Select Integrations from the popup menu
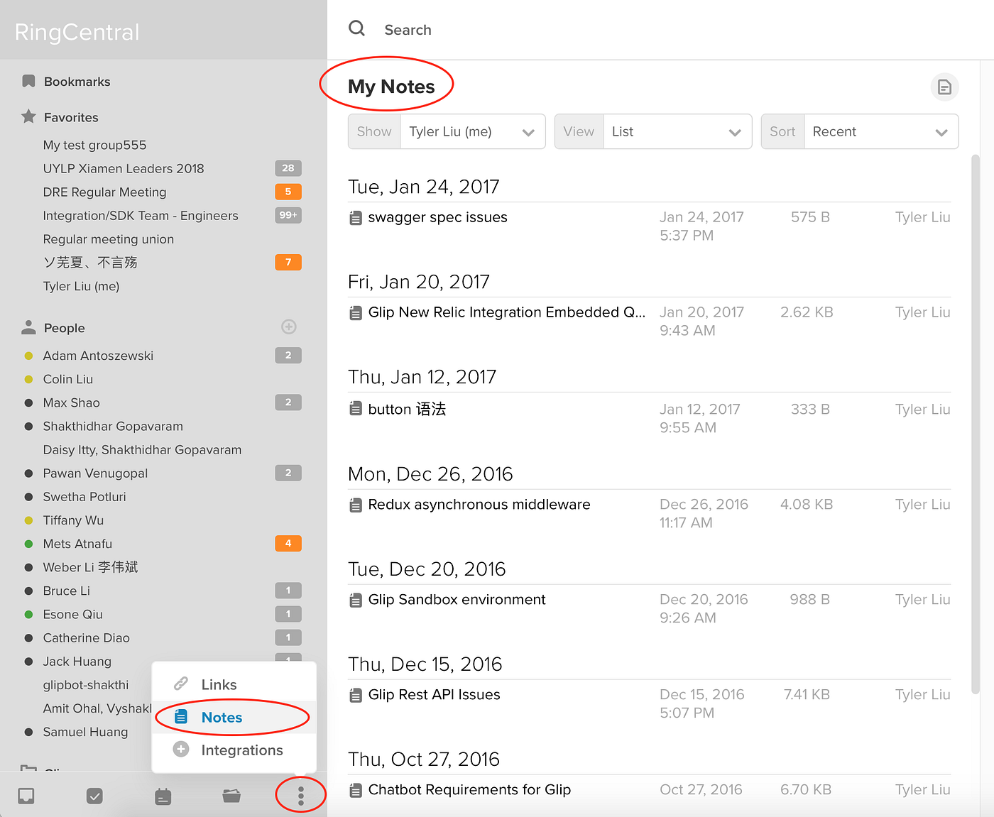994x817 pixels. pos(234,750)
